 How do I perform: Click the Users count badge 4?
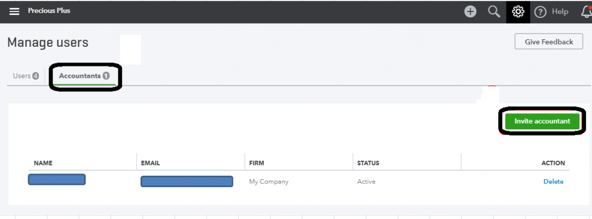click(35, 76)
